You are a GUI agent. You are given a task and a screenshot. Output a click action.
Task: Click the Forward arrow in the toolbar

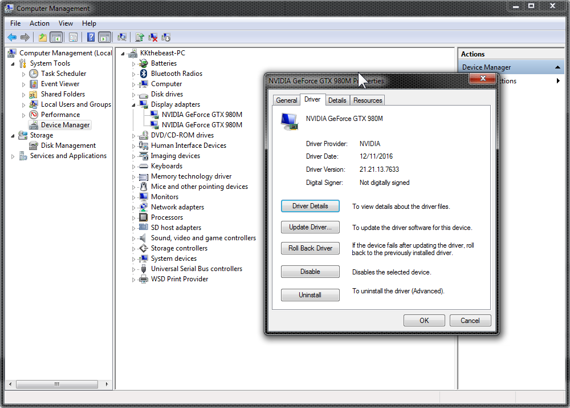[x=25, y=37]
